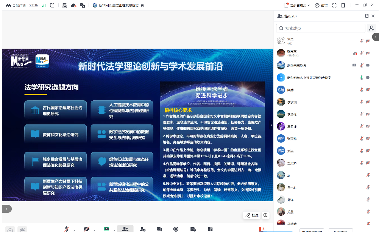Open the 演讲者布局 layout dropdown

pyautogui.click(x=297, y=5)
